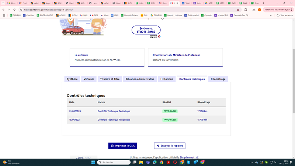This screenshot has height=166, width=295.
Task: Open the TABLEAU bookmark
Action: 15,15
